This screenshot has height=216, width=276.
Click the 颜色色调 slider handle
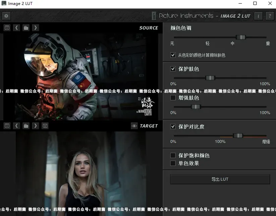(241, 37)
